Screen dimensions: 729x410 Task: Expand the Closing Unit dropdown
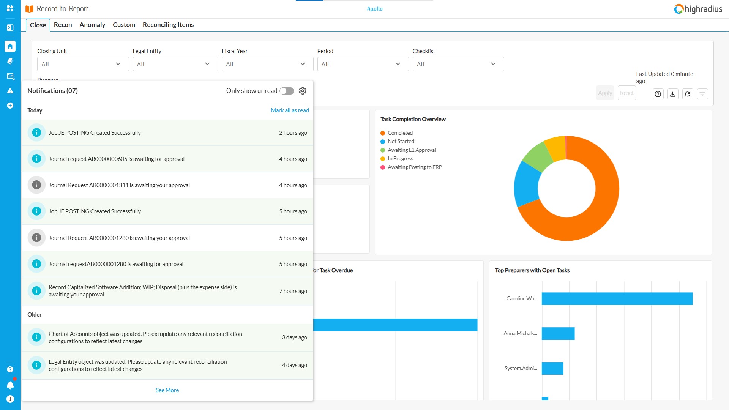[83, 64]
